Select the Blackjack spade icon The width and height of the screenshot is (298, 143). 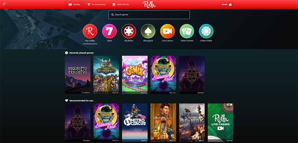(148, 31)
